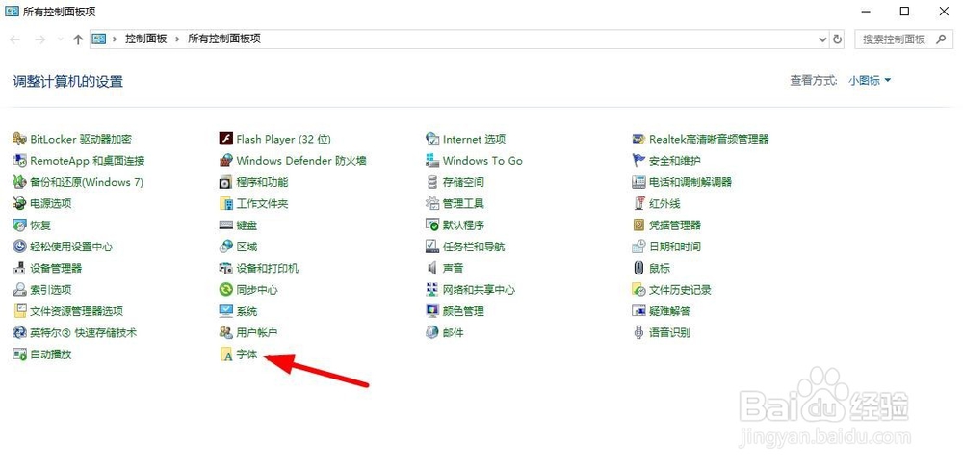963x470 pixels.
Task: Click the address bar control panel icon
Action: pos(99,39)
